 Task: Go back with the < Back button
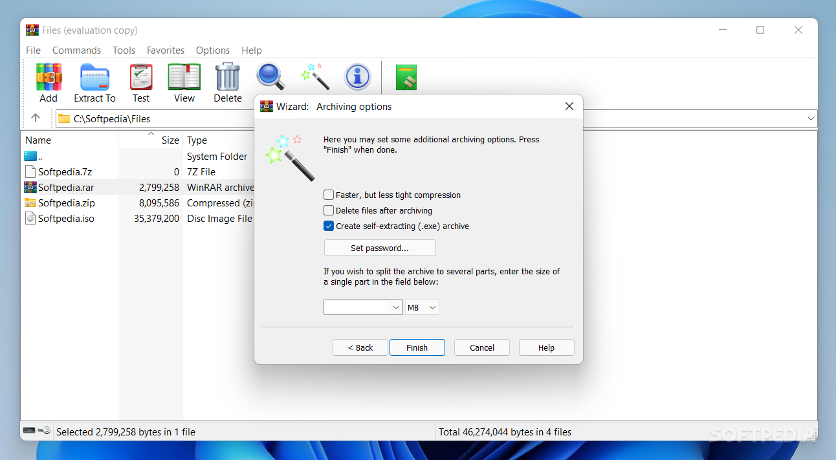tap(360, 347)
